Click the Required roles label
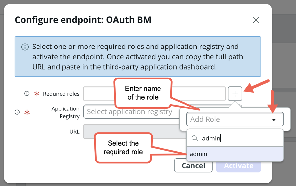The width and height of the screenshot is (296, 186). click(x=61, y=94)
